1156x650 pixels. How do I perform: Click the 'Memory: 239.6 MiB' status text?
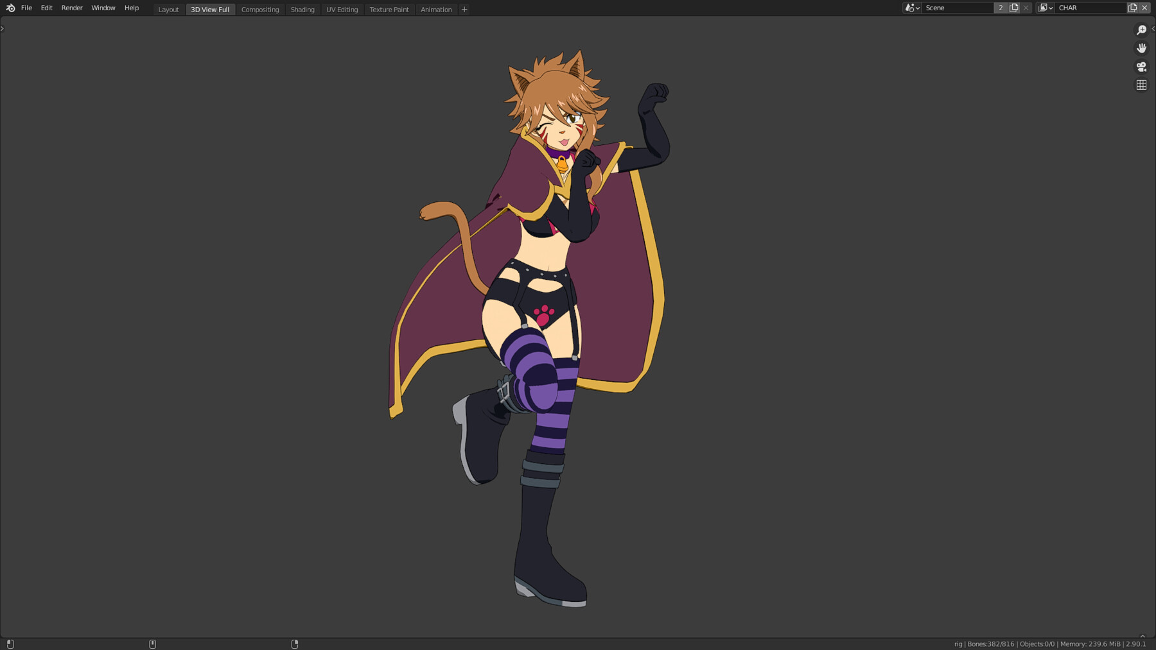(1090, 644)
